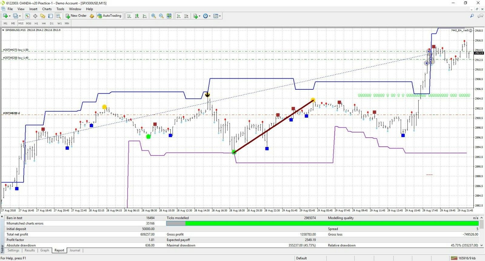Screen dimensions: 485x261
Task: Toggle chart Auto Scroll icon
Action: pyautogui.click(x=179, y=16)
